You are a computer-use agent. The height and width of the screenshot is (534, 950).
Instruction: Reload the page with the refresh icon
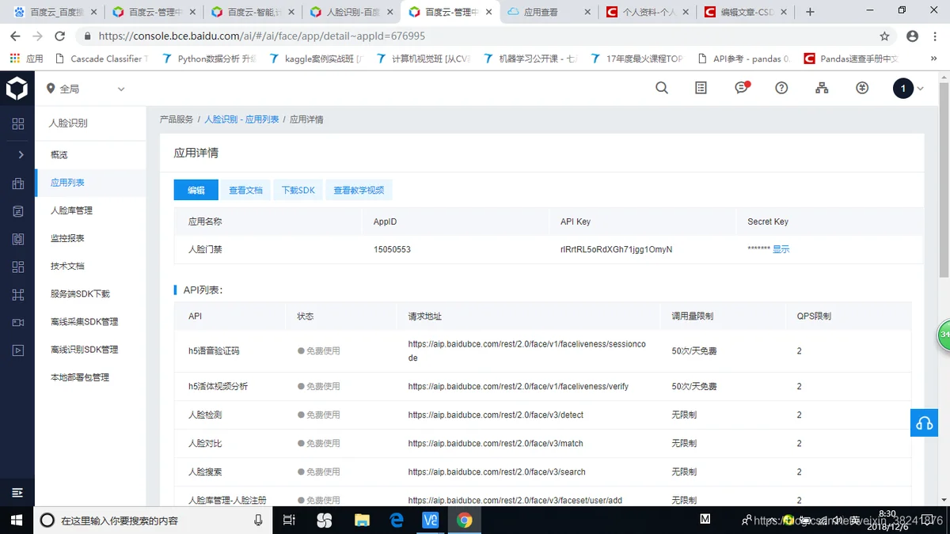point(59,36)
